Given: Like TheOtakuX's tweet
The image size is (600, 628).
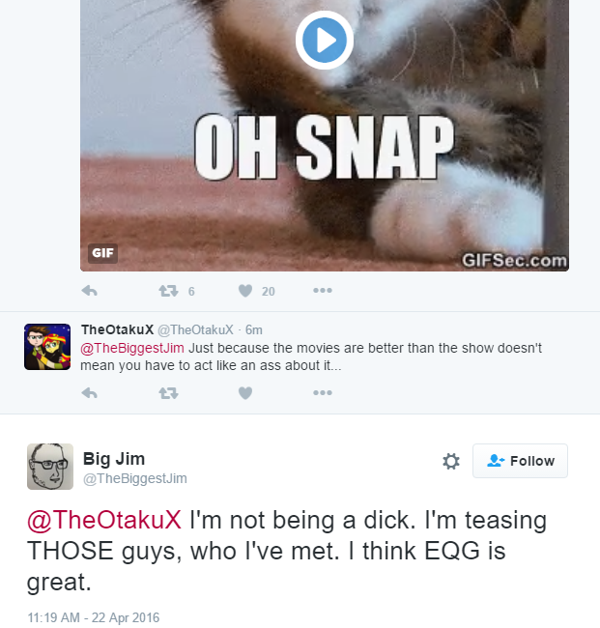Looking at the screenshot, I should click(x=245, y=393).
